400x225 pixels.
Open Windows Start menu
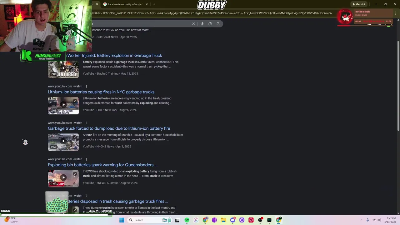(122, 220)
